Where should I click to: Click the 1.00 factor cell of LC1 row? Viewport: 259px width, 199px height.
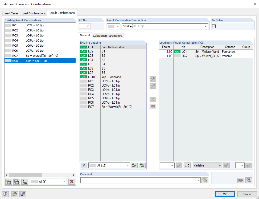[x=166, y=52]
